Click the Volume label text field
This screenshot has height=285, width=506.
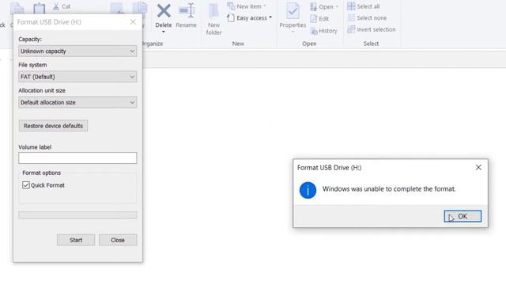coord(77,158)
